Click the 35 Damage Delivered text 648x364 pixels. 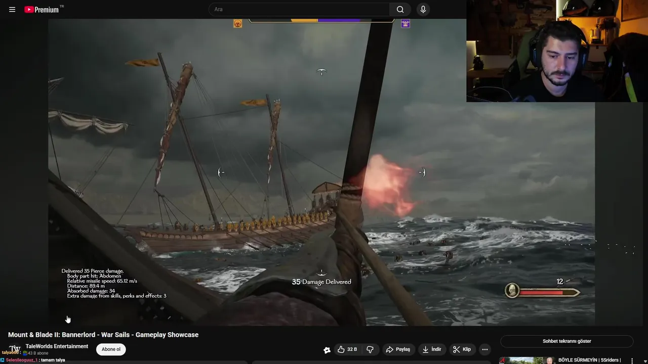click(321, 282)
